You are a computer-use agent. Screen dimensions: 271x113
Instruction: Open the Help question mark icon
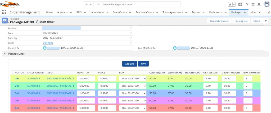pos(247,4)
